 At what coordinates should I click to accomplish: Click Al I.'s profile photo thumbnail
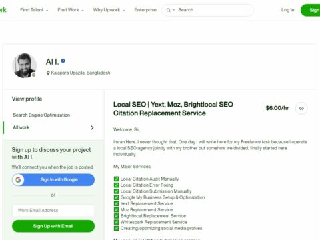point(24,65)
